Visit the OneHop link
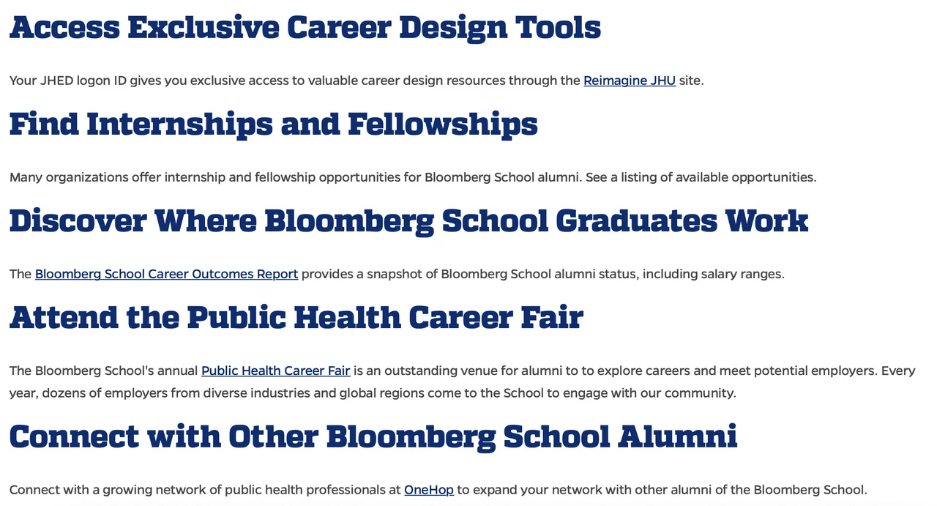 [x=428, y=490]
